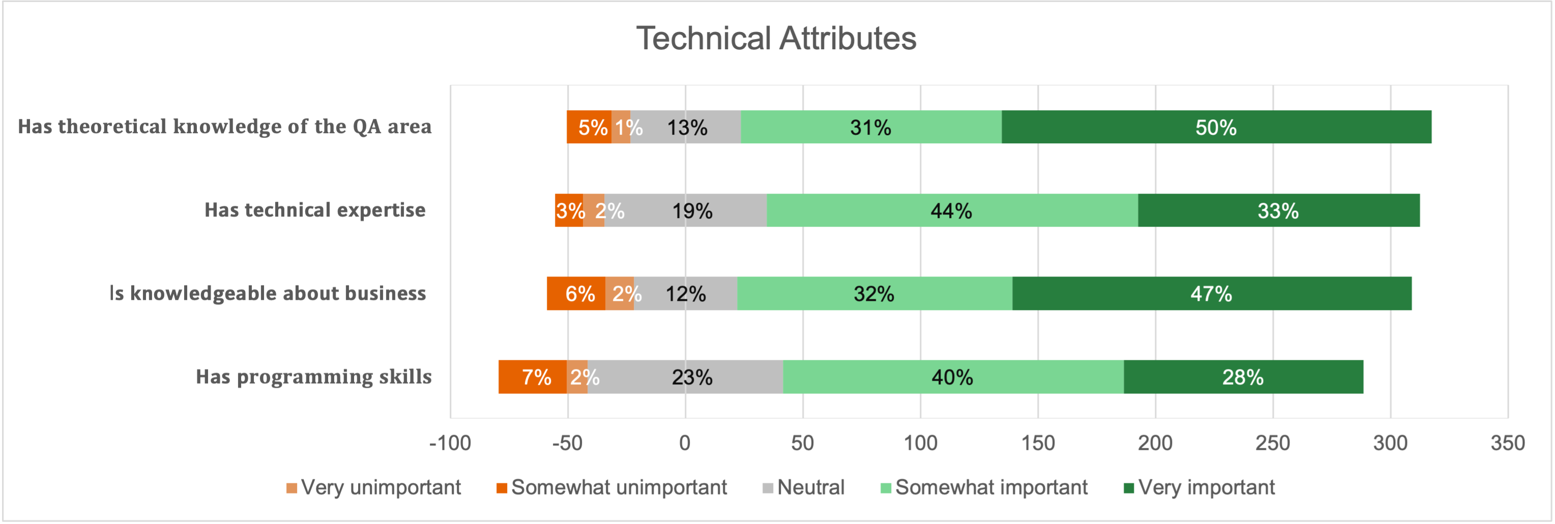Select the 50% Very important bar segment
1555x524 pixels.
point(1216,127)
